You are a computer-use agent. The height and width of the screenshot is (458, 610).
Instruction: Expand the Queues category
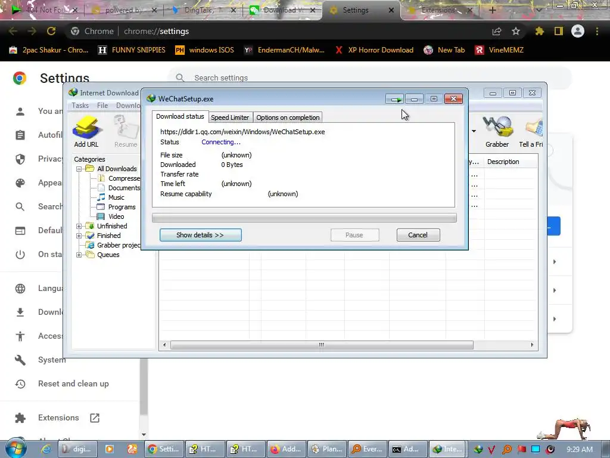[79, 255]
